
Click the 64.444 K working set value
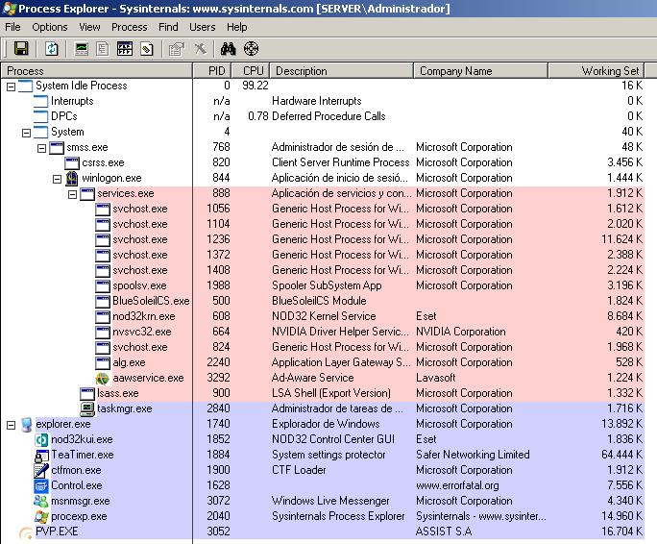point(621,455)
